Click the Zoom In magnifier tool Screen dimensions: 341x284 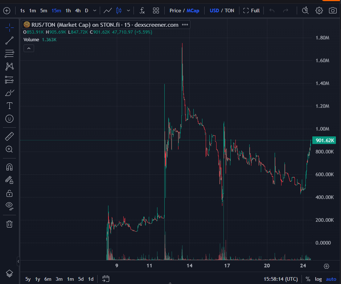point(9,149)
